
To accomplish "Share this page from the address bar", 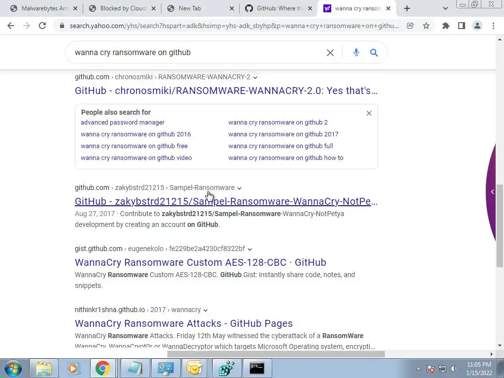I will (x=410, y=26).
